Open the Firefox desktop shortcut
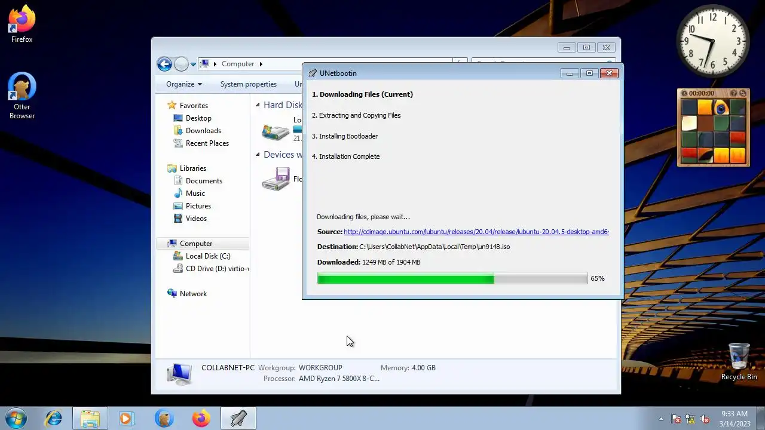This screenshot has height=430, width=765. (x=22, y=24)
